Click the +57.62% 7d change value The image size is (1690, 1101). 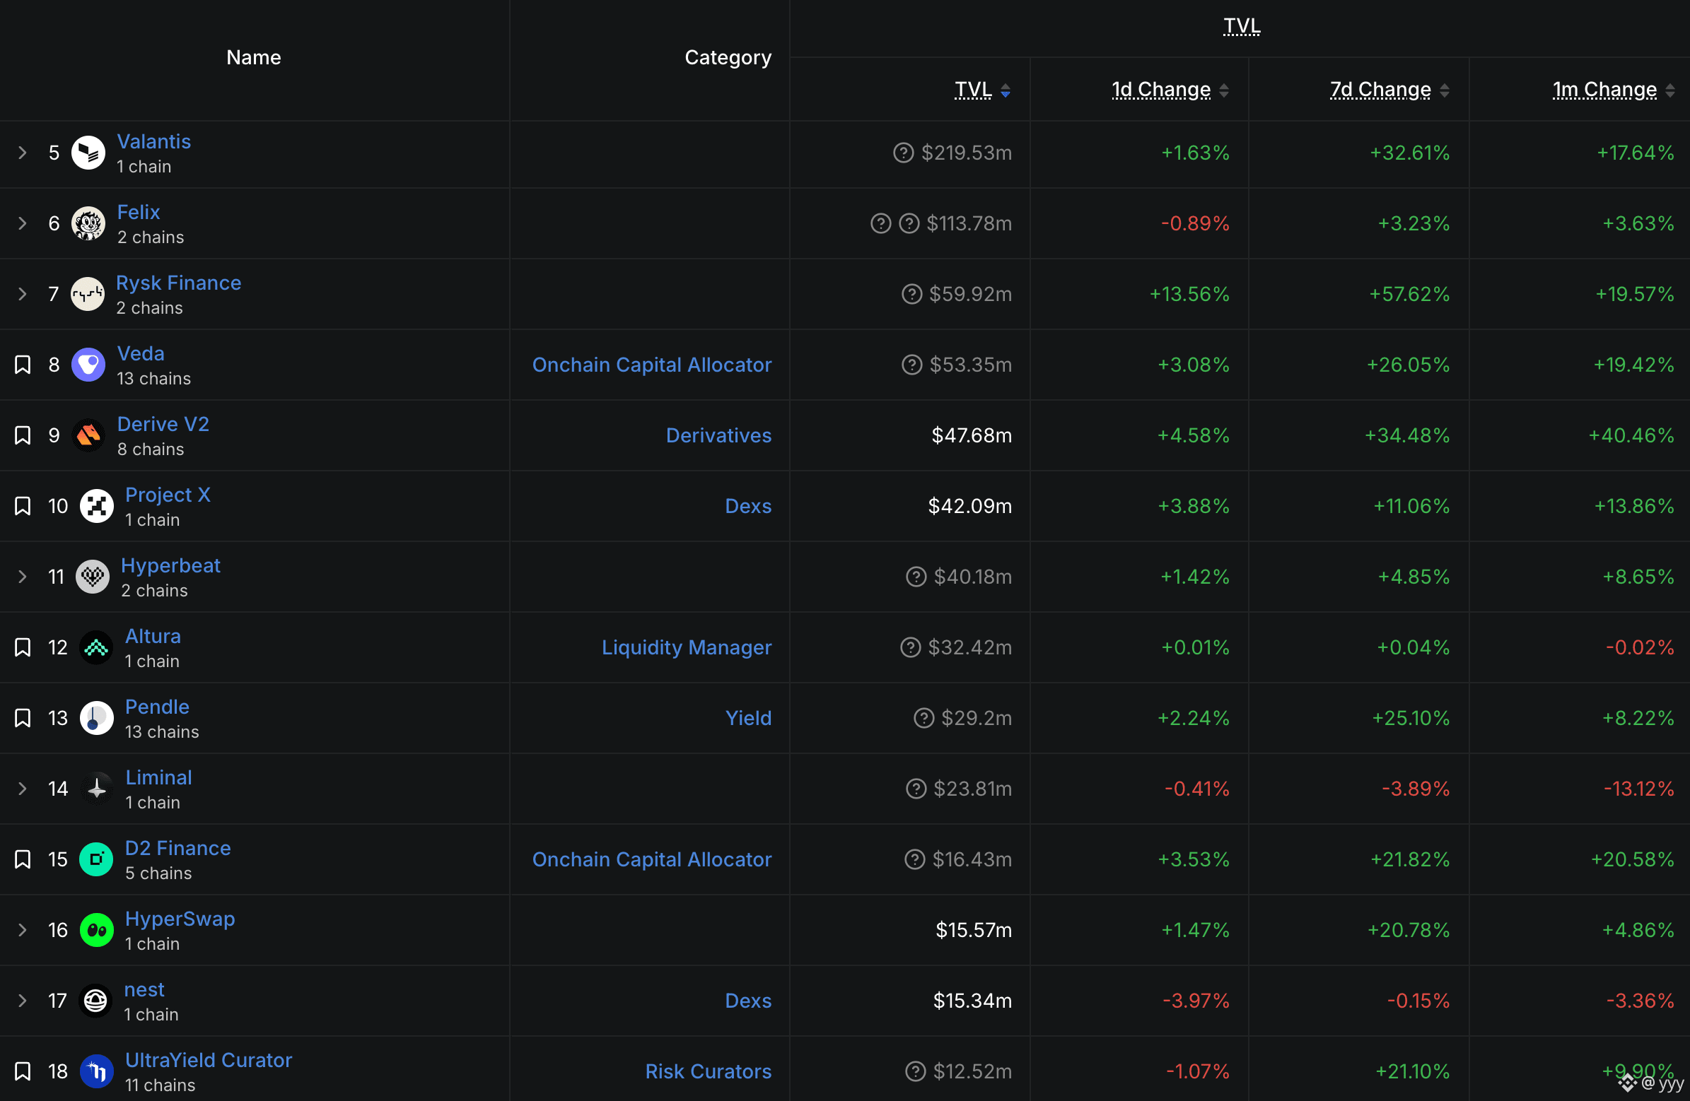tap(1409, 294)
